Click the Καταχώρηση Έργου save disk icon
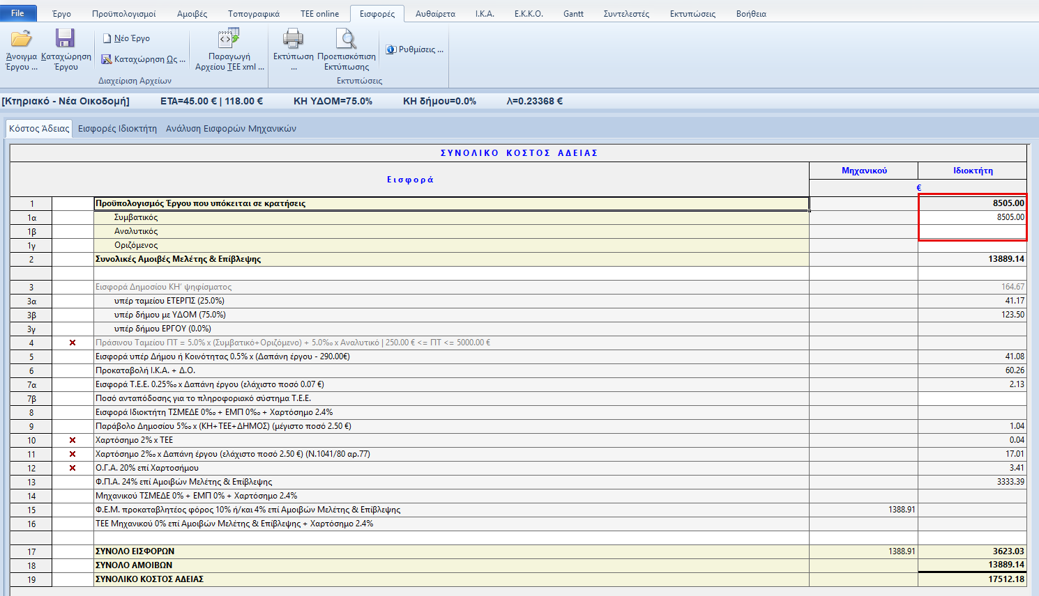 coord(66,39)
